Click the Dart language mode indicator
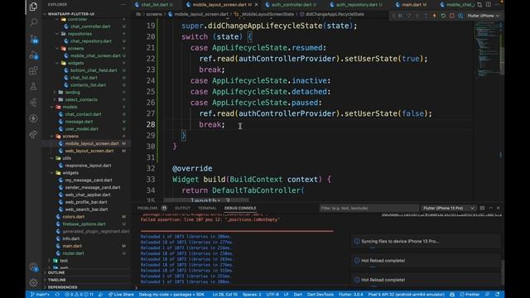This screenshot has width=530, height=298. coord(298,295)
